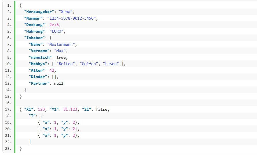Click the "Herausgeber" key on line 2

click(x=39, y=12)
